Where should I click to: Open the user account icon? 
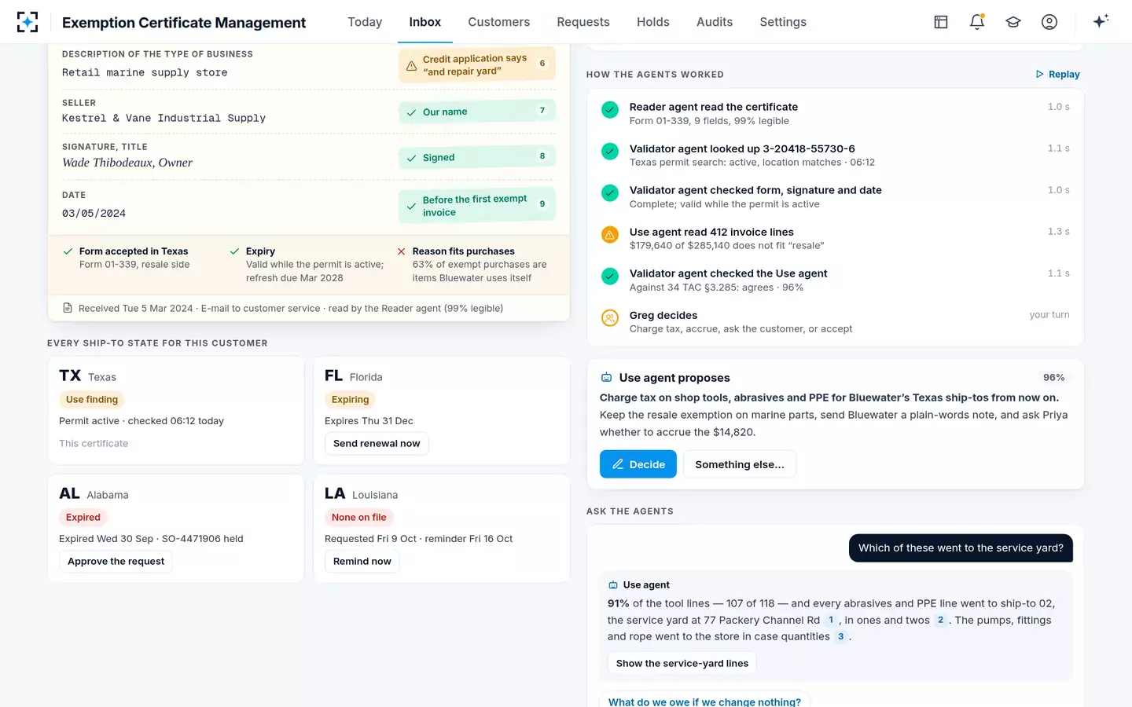(x=1049, y=22)
